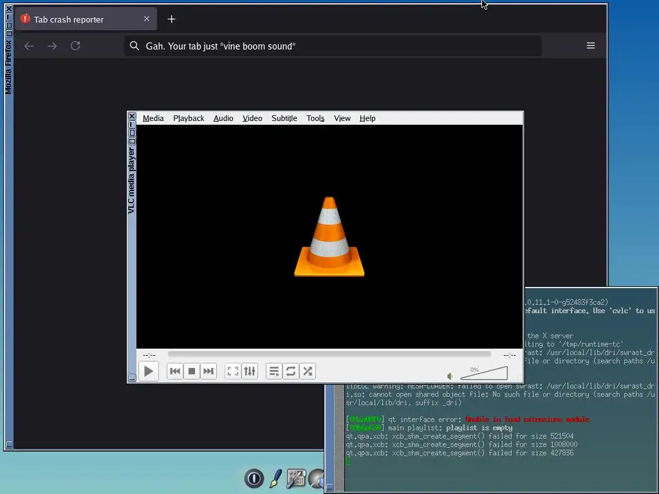Adjust the VLC volume slider
This screenshot has width=659, height=494.
pyautogui.click(x=484, y=372)
